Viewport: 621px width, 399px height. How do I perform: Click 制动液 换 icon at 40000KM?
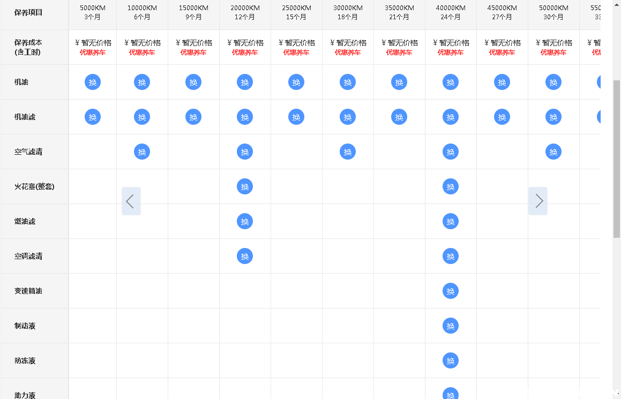point(451,326)
